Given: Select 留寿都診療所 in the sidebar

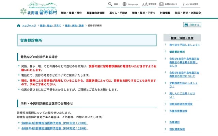Looking at the screenshot, I should click(177, 52).
